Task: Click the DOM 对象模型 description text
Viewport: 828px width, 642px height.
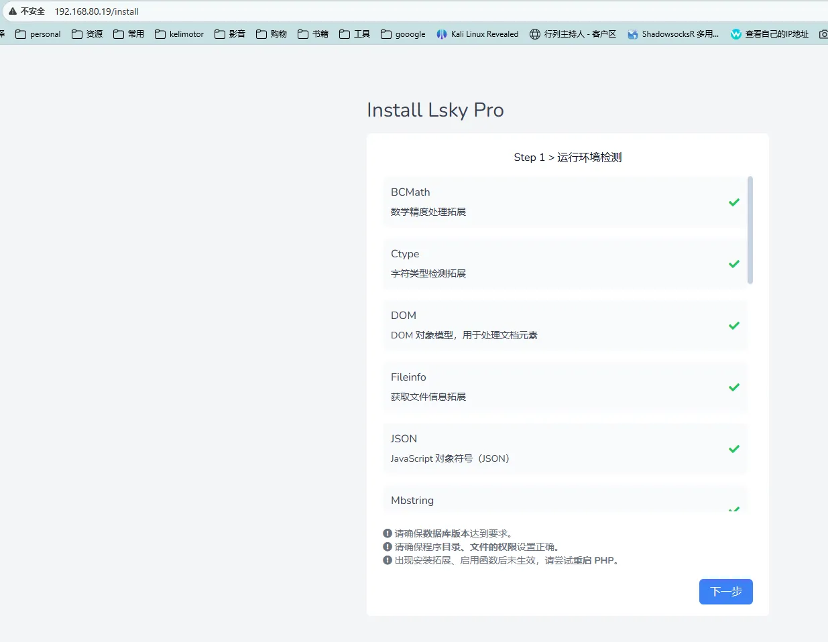Action: point(464,335)
